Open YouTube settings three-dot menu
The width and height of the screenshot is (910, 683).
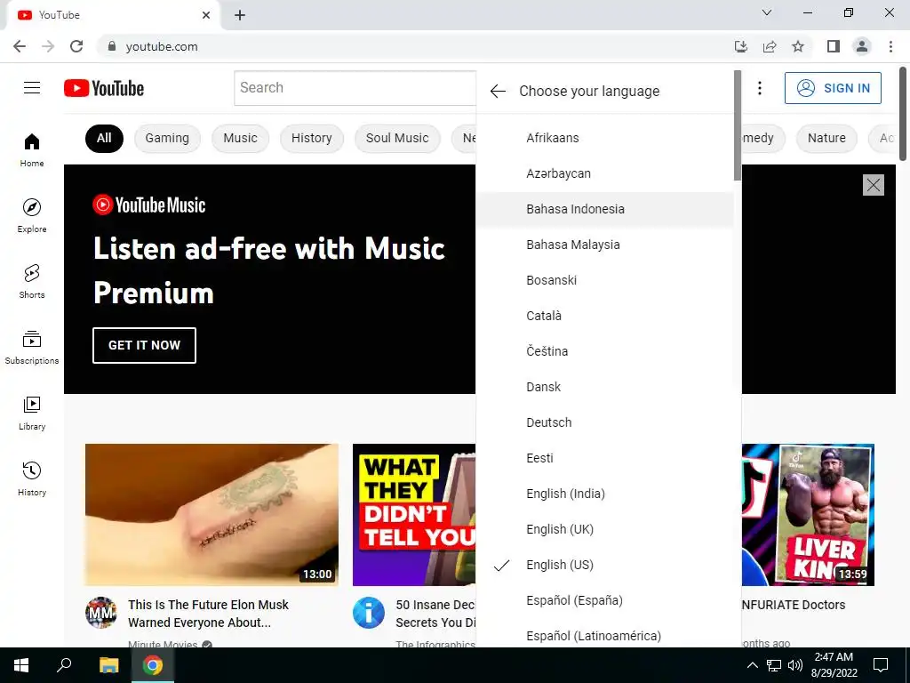[x=760, y=88]
